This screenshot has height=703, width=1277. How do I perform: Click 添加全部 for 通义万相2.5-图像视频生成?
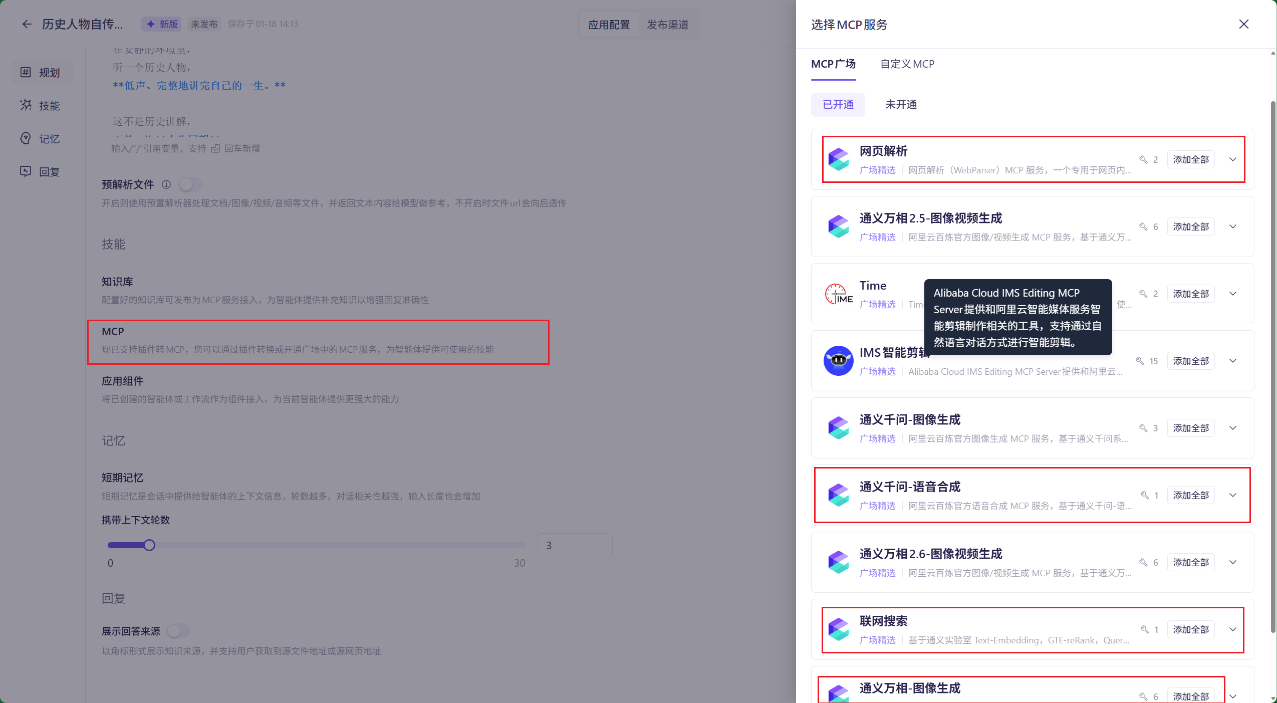1190,226
